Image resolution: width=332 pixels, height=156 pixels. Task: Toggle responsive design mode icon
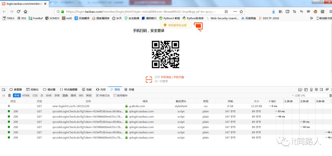point(311,90)
